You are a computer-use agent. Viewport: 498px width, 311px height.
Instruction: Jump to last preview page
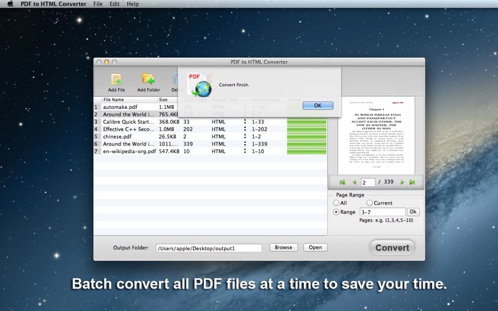pyautogui.click(x=412, y=182)
